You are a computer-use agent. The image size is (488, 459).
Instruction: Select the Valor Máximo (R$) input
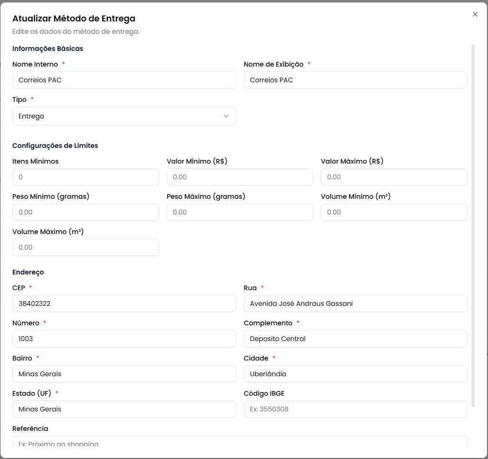click(394, 177)
